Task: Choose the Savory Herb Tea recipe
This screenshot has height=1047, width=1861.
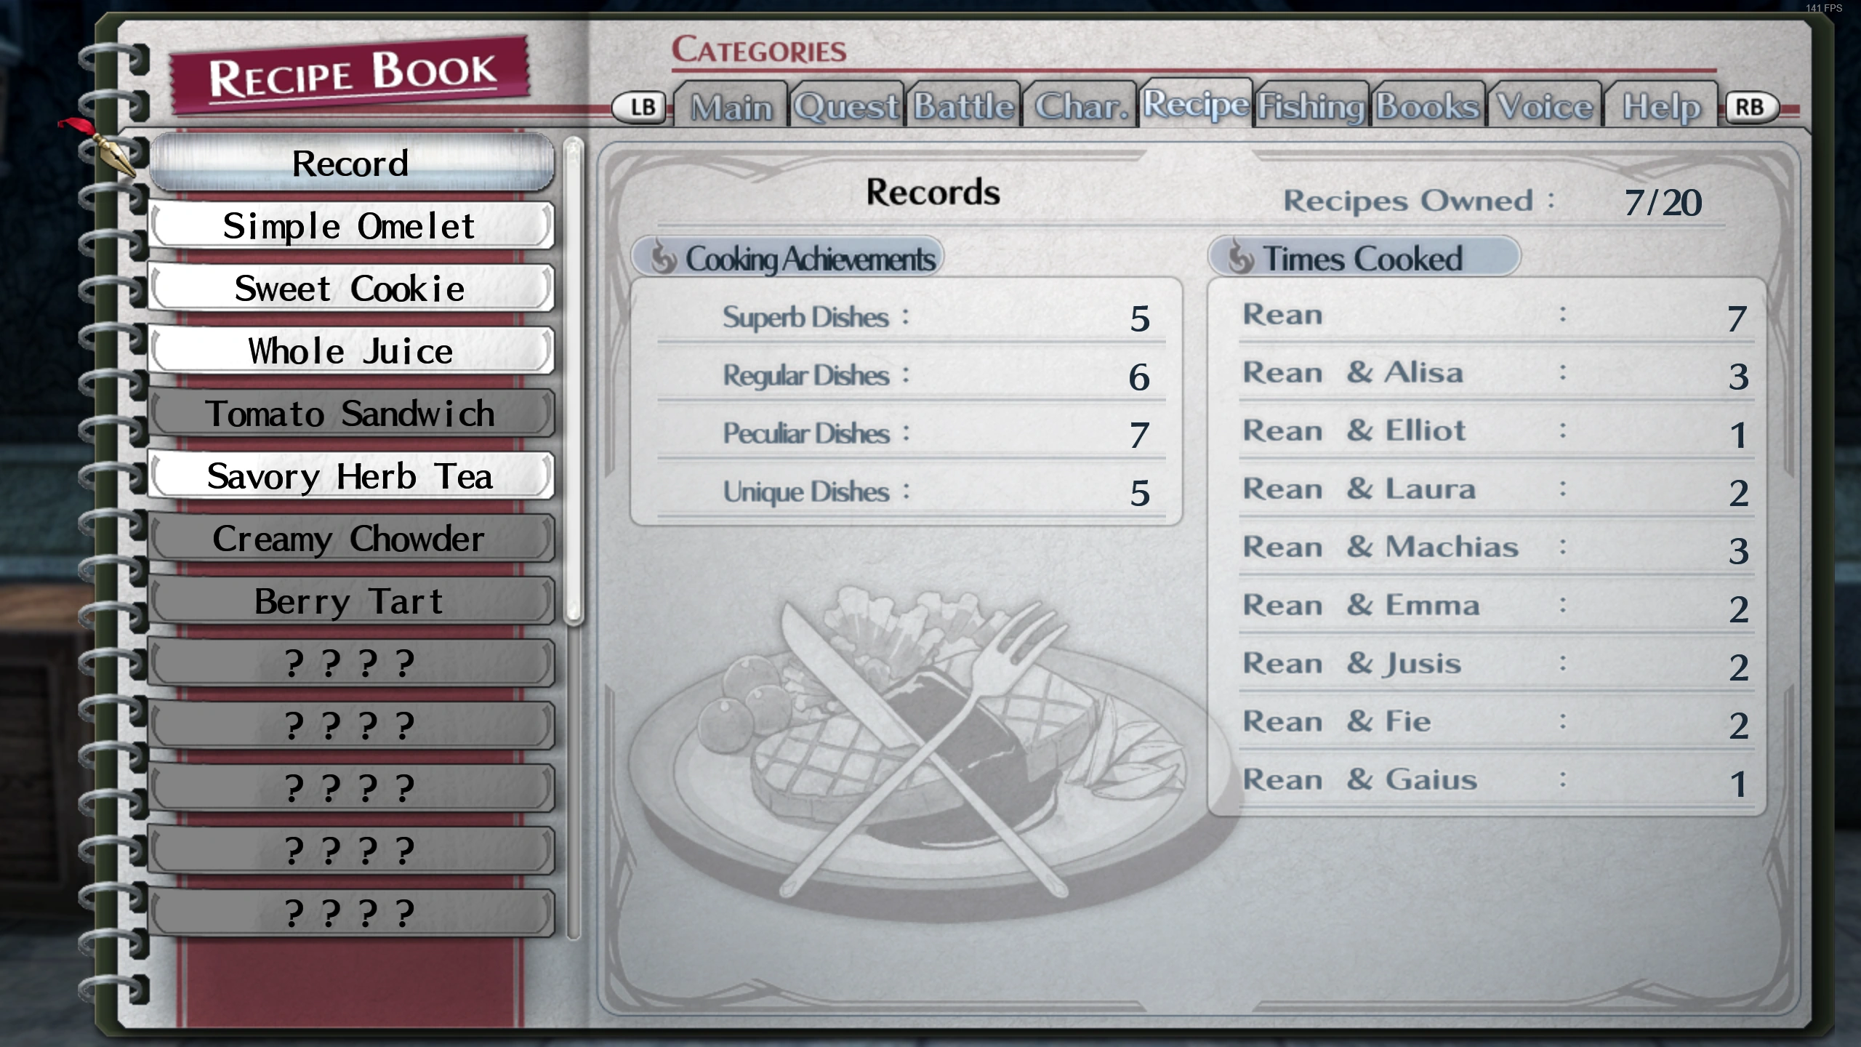Action: (350, 476)
